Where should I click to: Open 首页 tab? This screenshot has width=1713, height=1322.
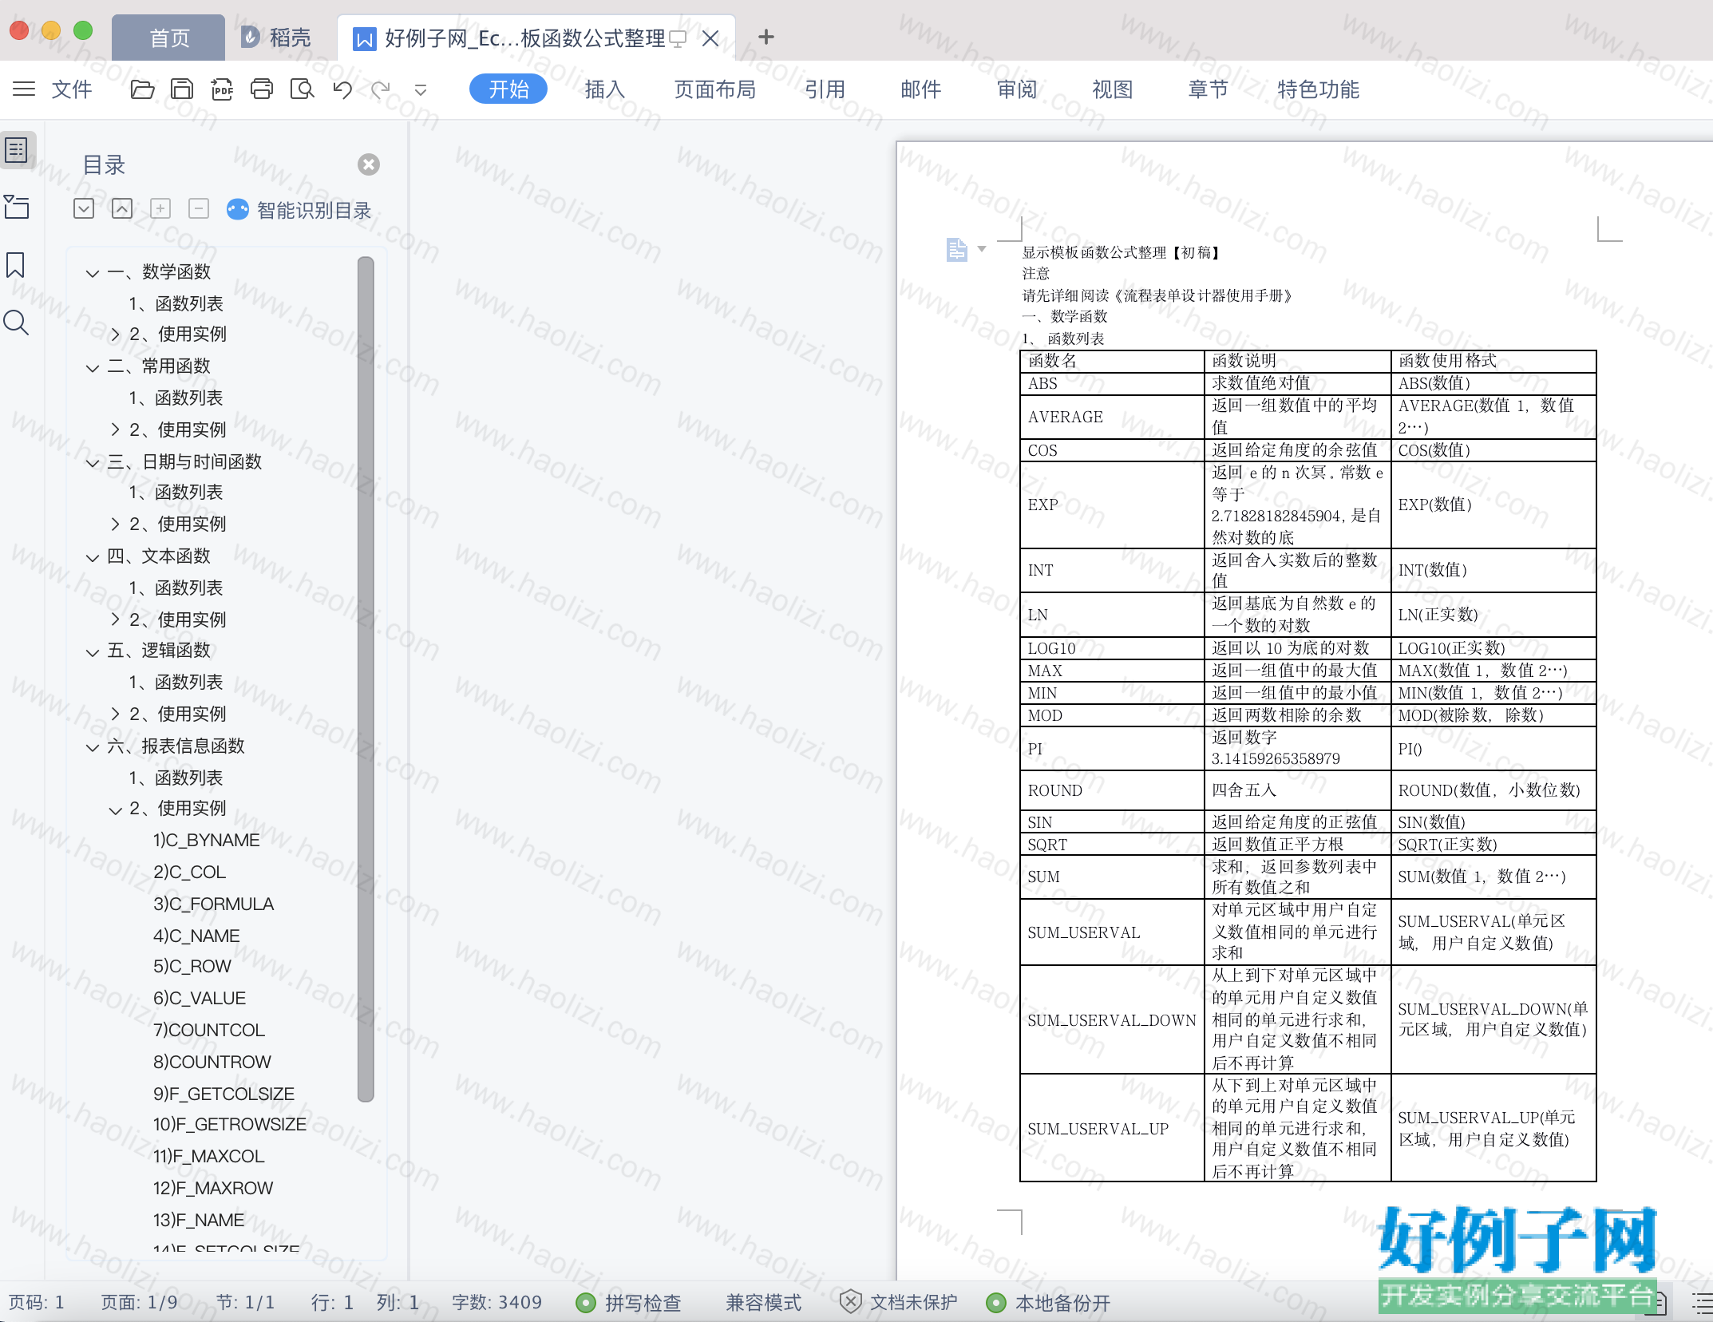168,38
